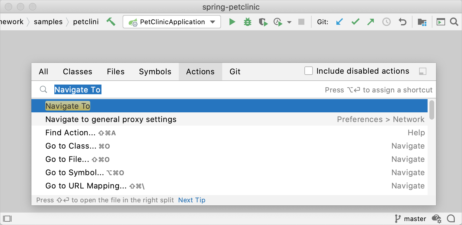Push commits with the Git green arrow
This screenshot has width=462, height=225.
[x=371, y=22]
